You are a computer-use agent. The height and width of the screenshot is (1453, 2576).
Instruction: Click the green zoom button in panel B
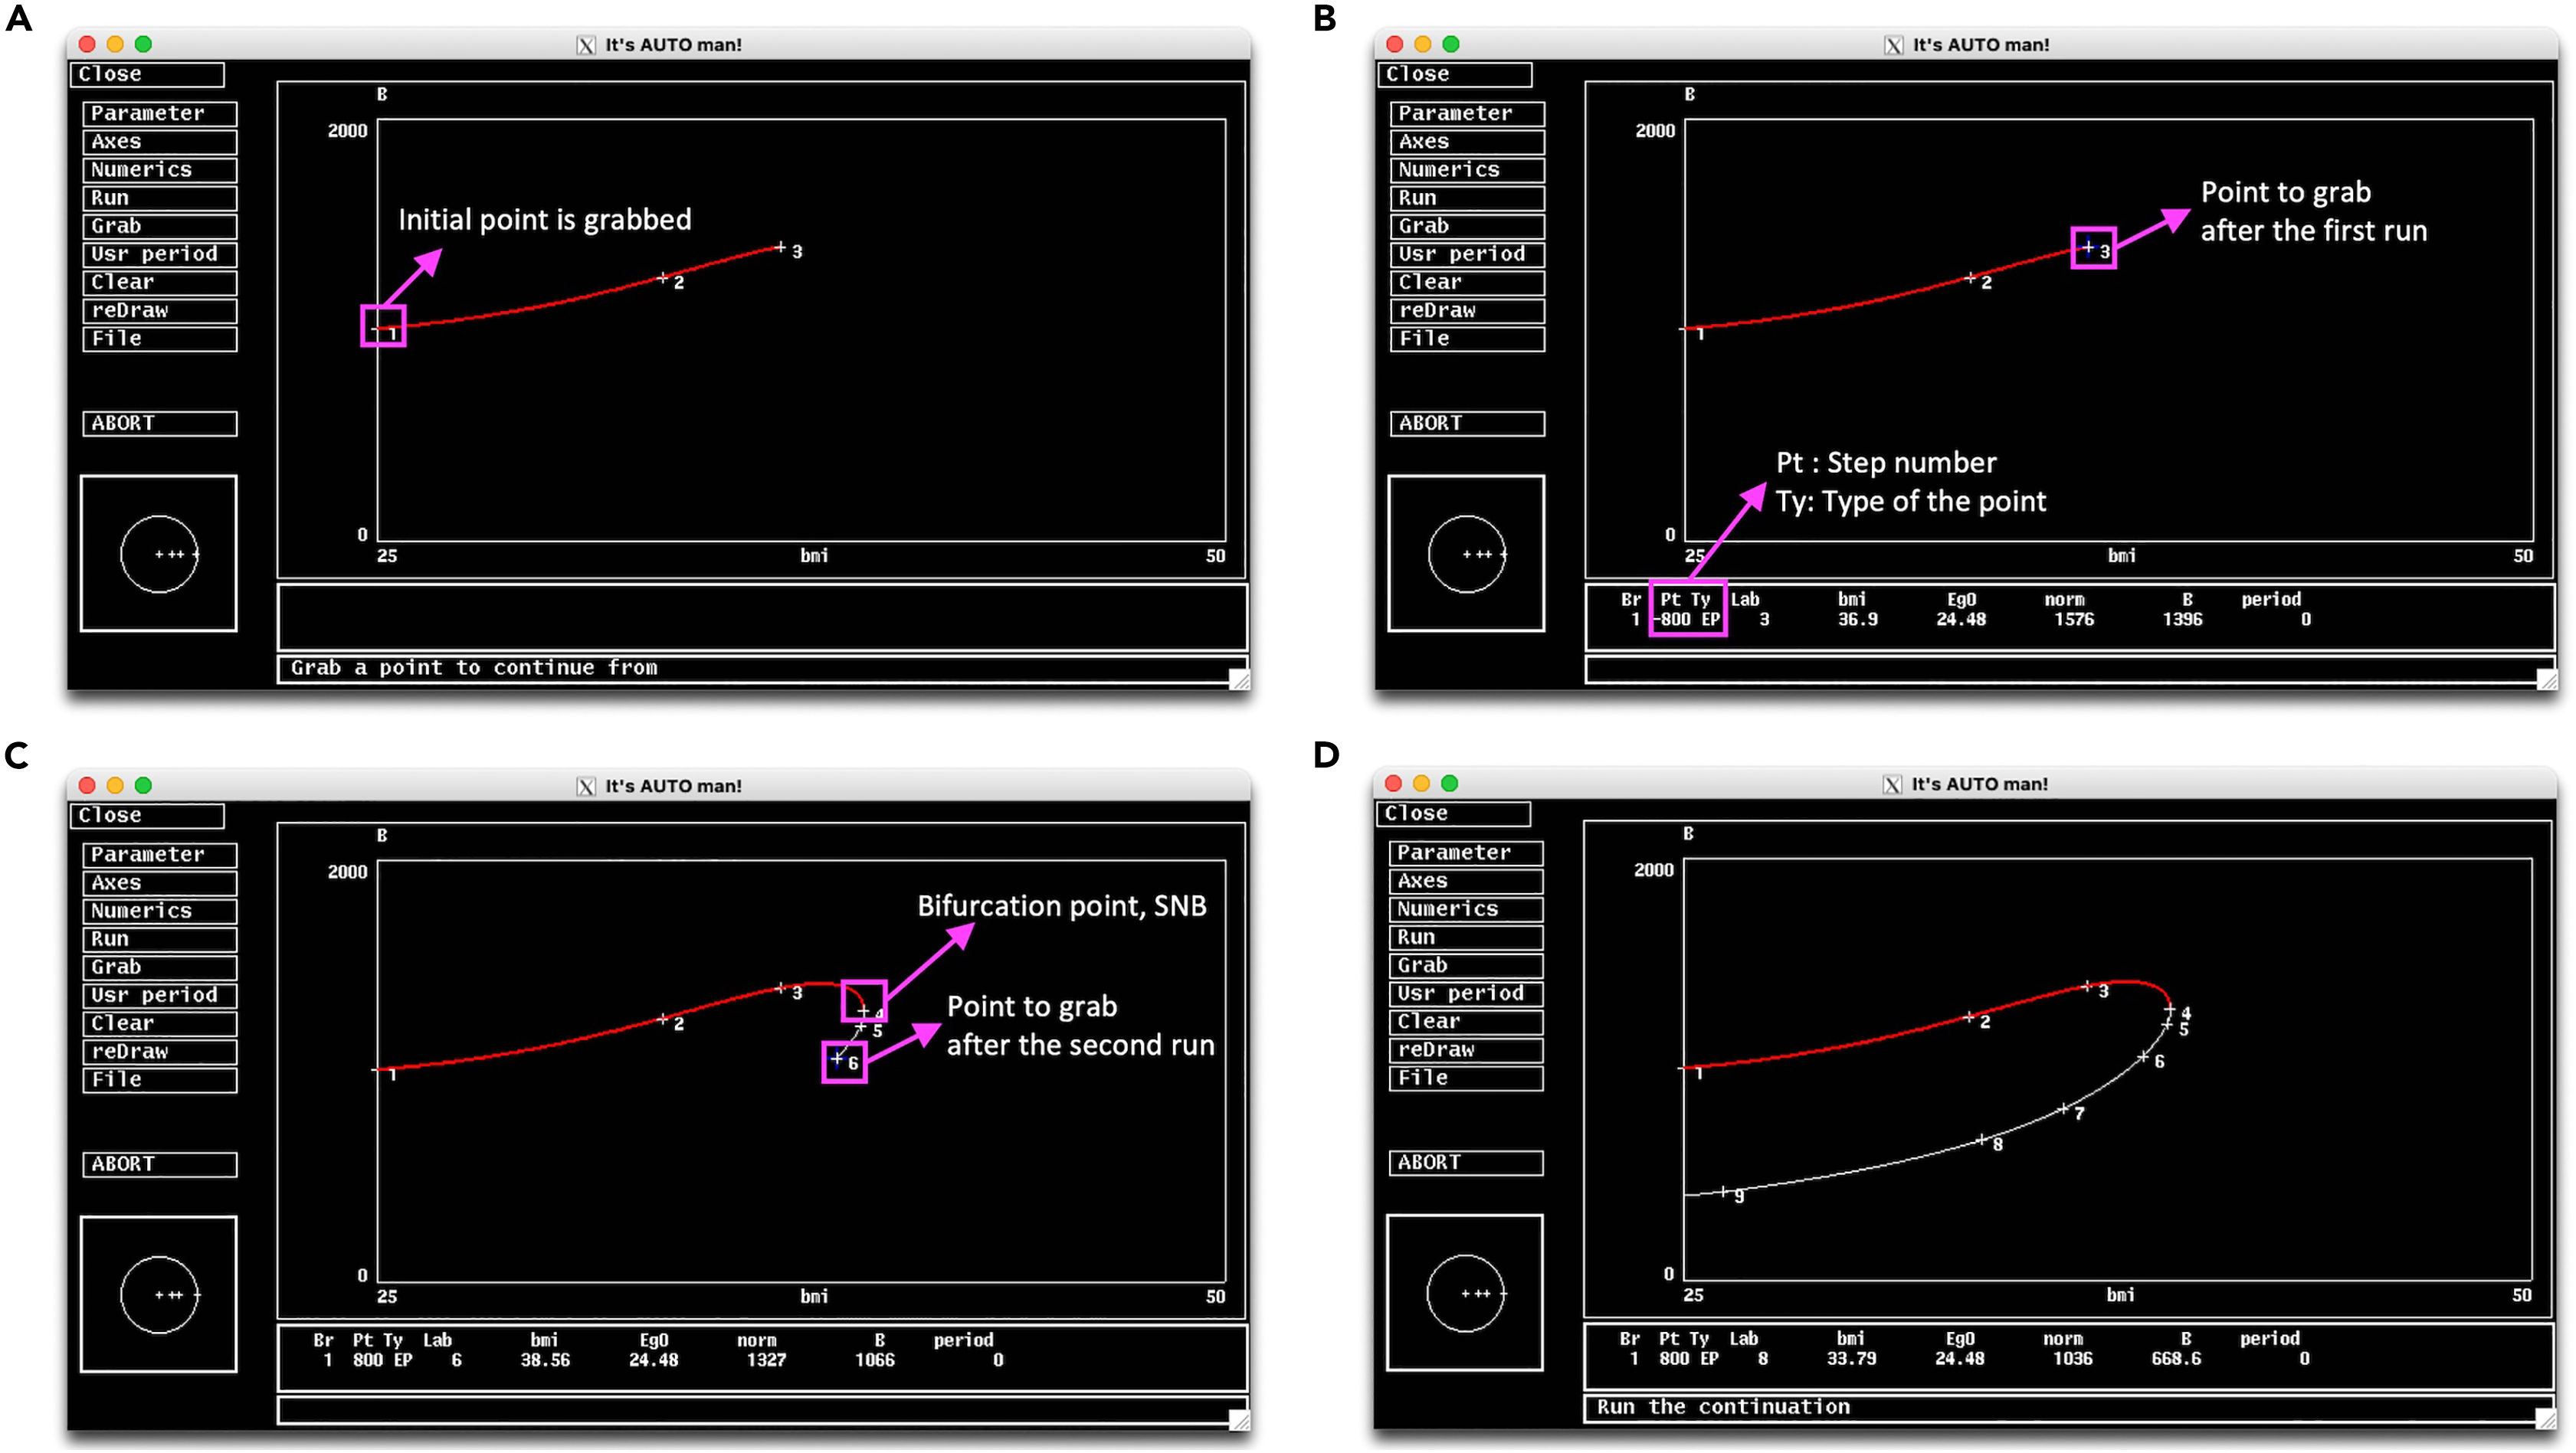pos(1451,44)
